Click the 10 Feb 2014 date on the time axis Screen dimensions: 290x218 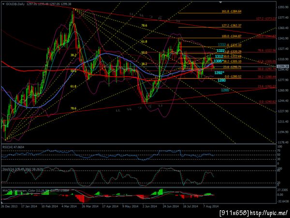[x=49, y=206]
